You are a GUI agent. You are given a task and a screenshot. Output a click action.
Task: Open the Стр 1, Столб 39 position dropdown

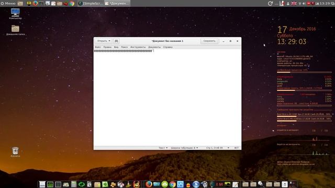tap(218, 148)
